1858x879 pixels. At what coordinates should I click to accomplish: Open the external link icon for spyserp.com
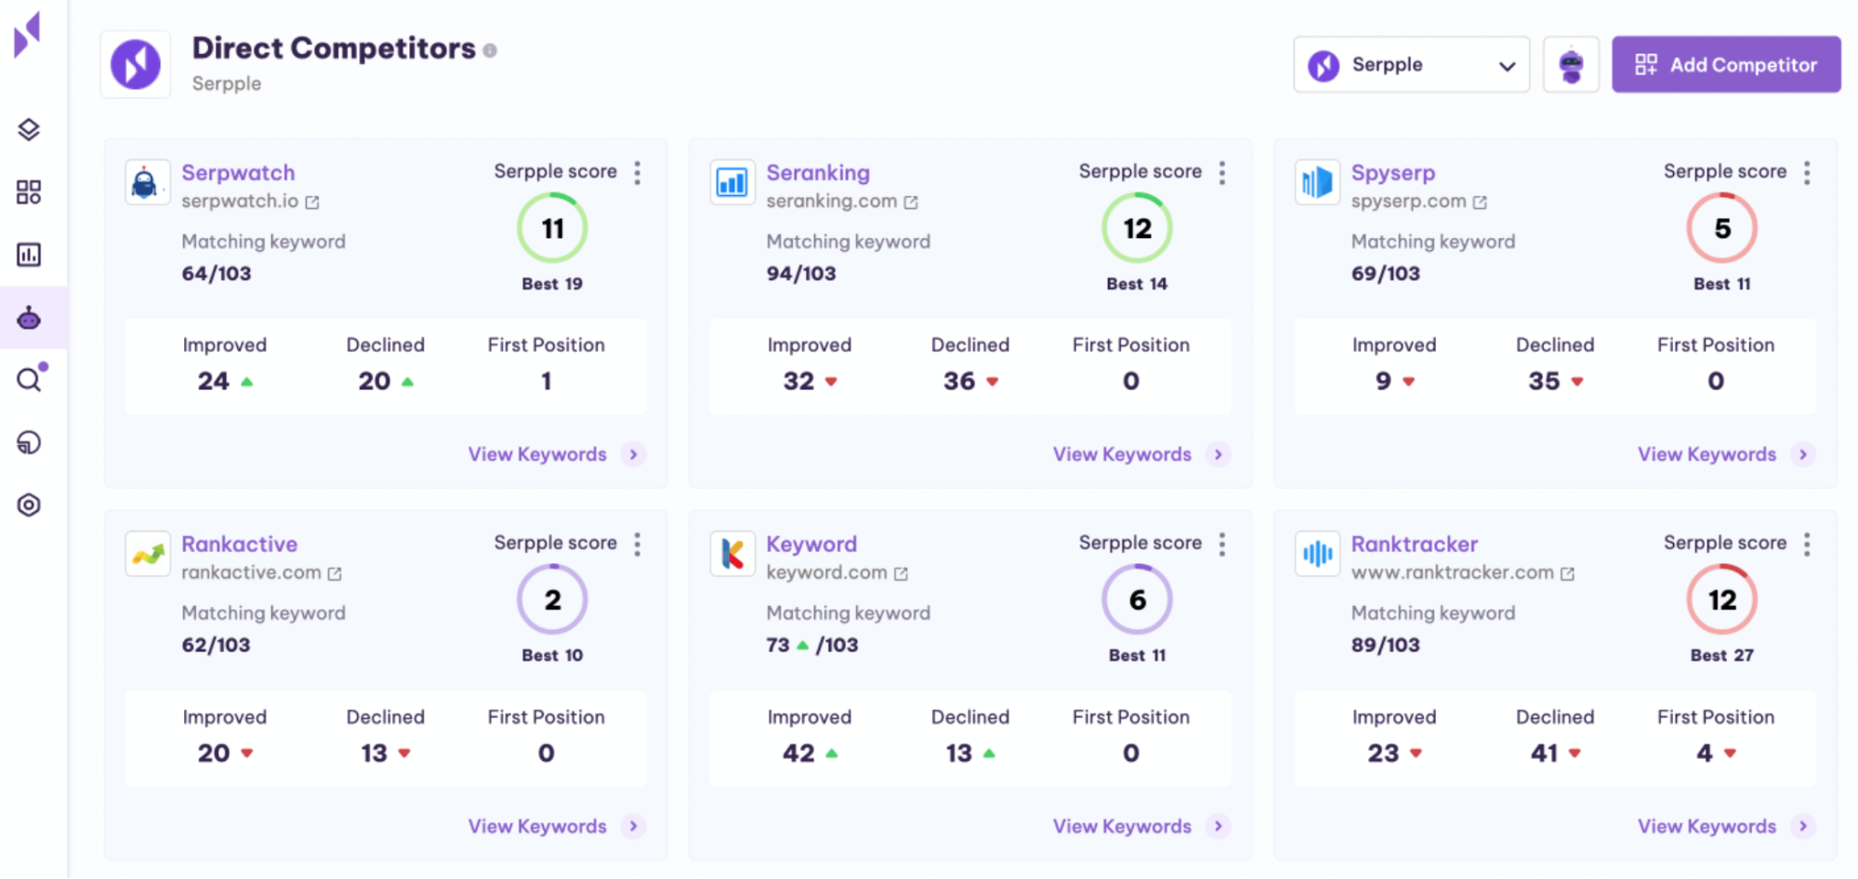[x=1480, y=202]
